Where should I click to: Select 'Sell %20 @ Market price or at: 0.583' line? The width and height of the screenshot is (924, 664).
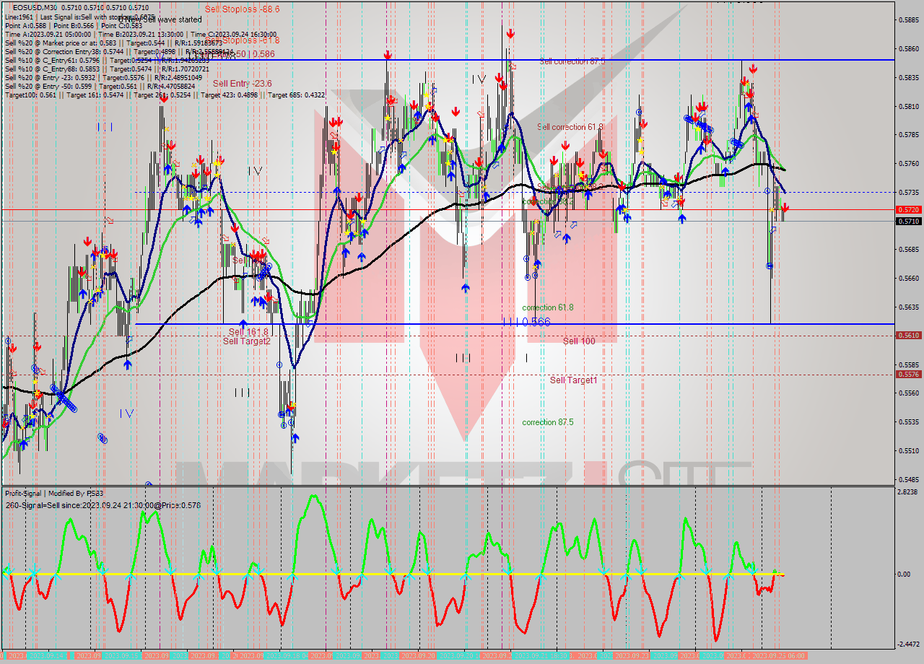click(x=114, y=43)
